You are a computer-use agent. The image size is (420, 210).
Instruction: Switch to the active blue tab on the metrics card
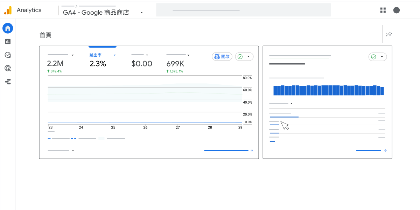tap(102, 46)
